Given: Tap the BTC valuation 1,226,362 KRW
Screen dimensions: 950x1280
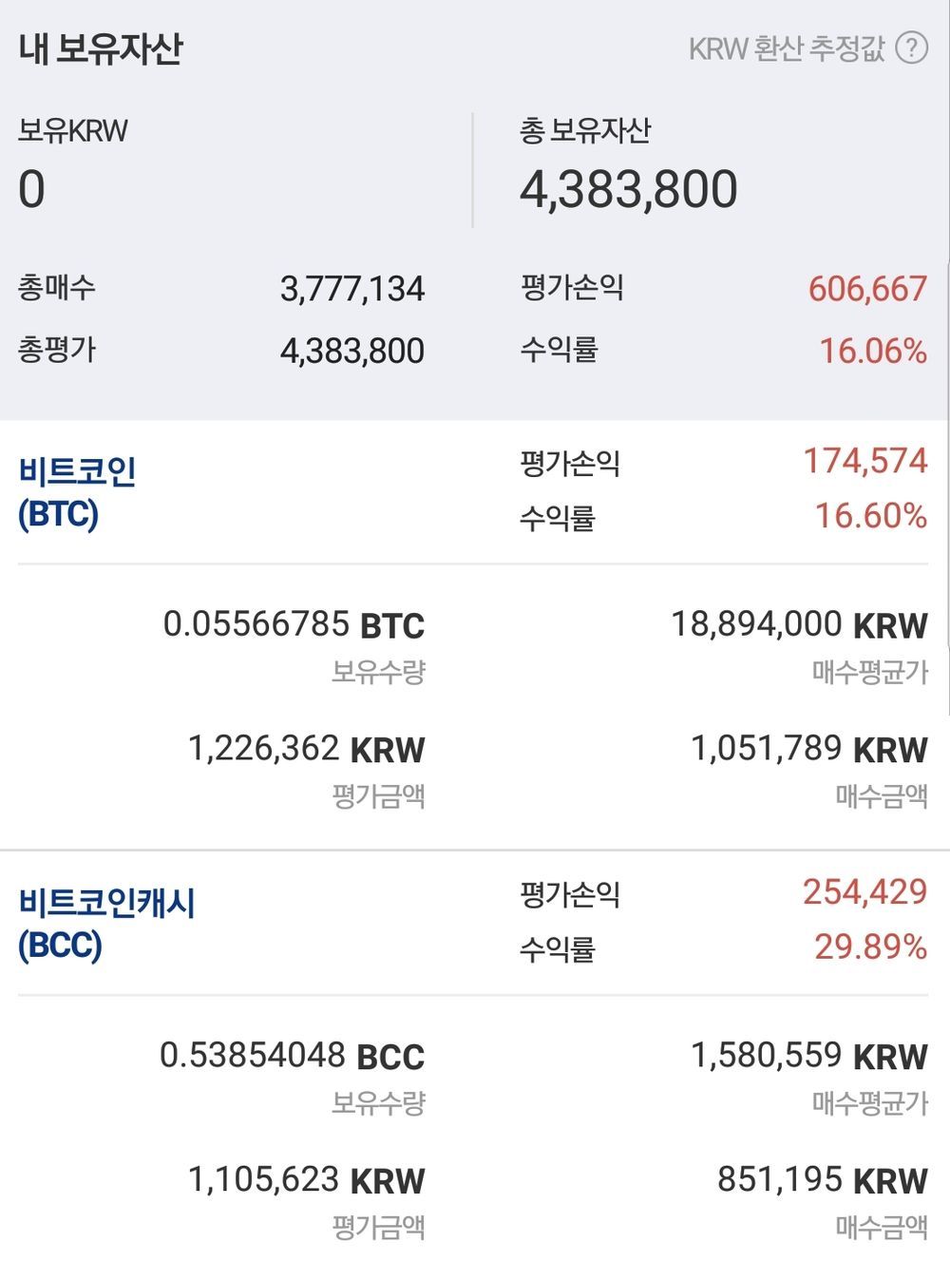Looking at the screenshot, I should [306, 749].
